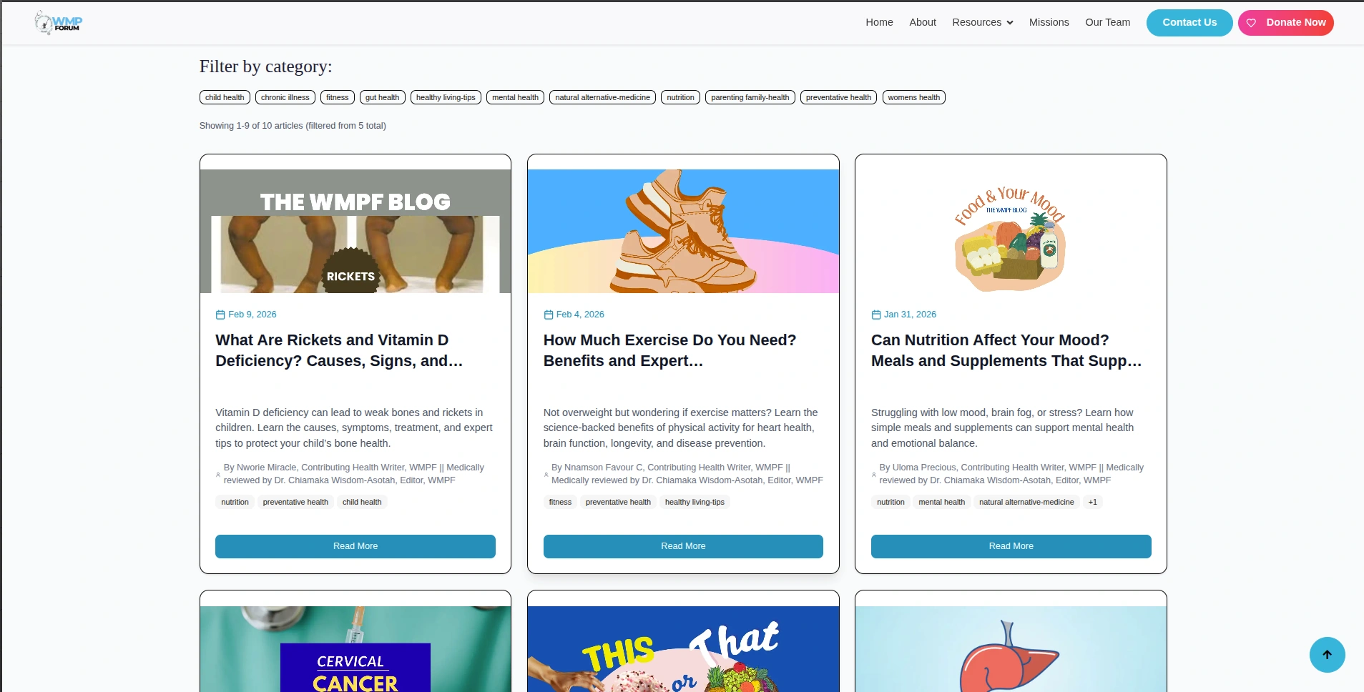Open the About page
The width and height of the screenshot is (1364, 692).
coord(923,22)
